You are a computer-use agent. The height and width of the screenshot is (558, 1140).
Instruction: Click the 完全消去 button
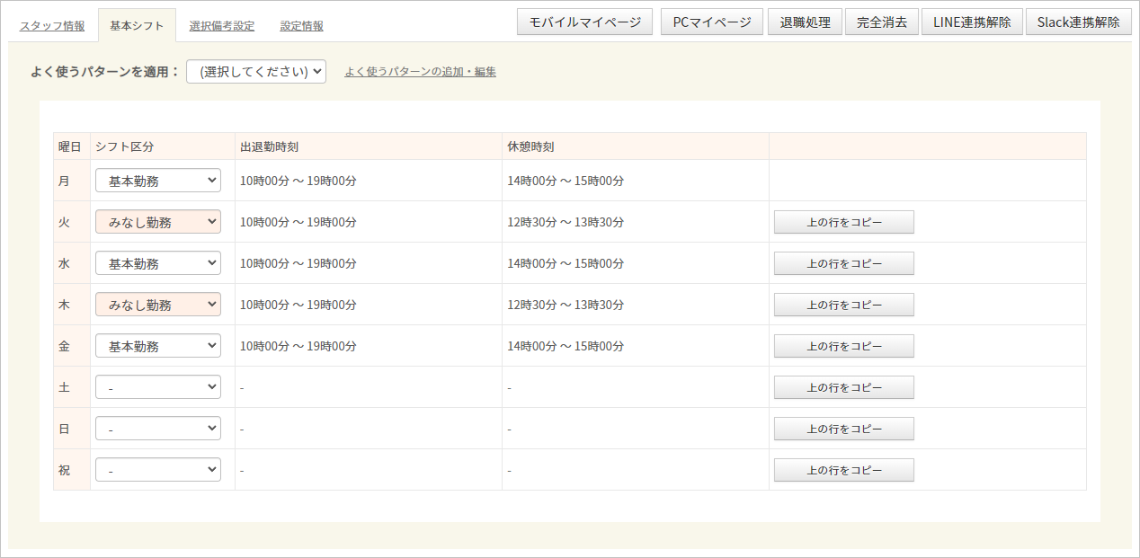[x=881, y=22]
